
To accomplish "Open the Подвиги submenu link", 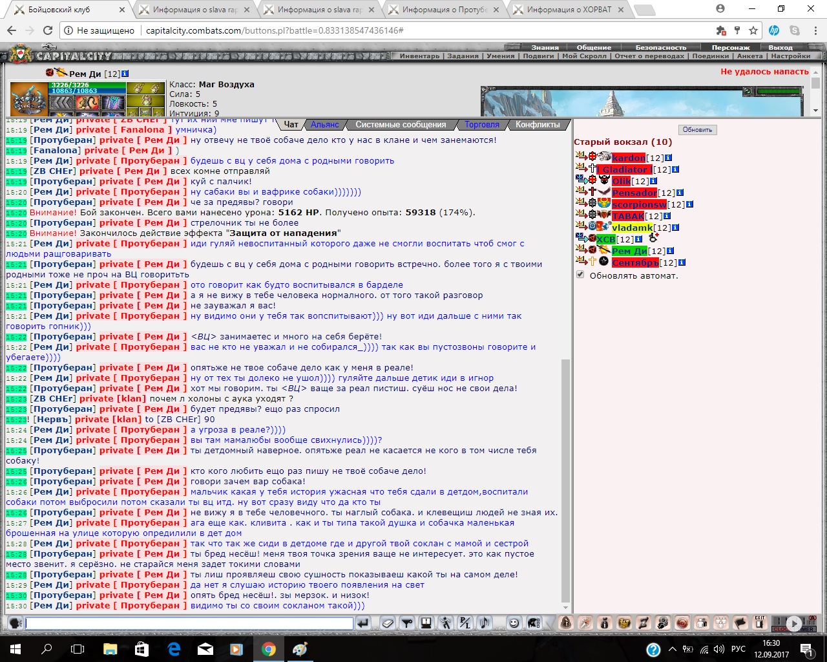I will coord(538,56).
